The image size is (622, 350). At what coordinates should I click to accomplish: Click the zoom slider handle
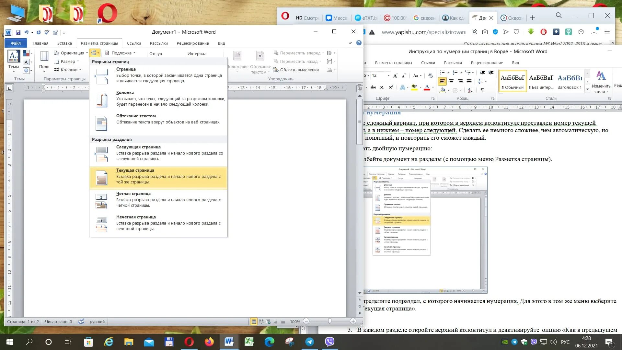(x=329, y=321)
